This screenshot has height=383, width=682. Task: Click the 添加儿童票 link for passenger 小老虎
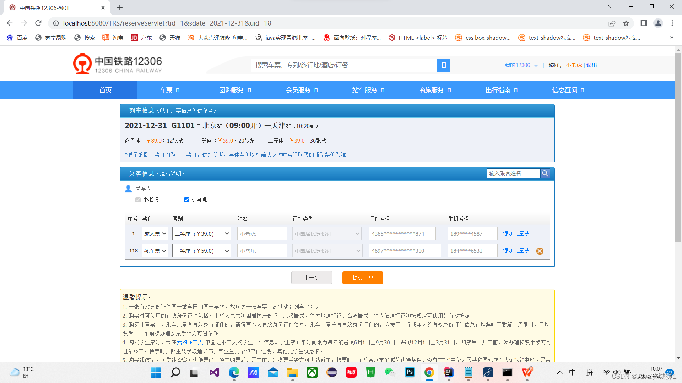click(x=516, y=233)
